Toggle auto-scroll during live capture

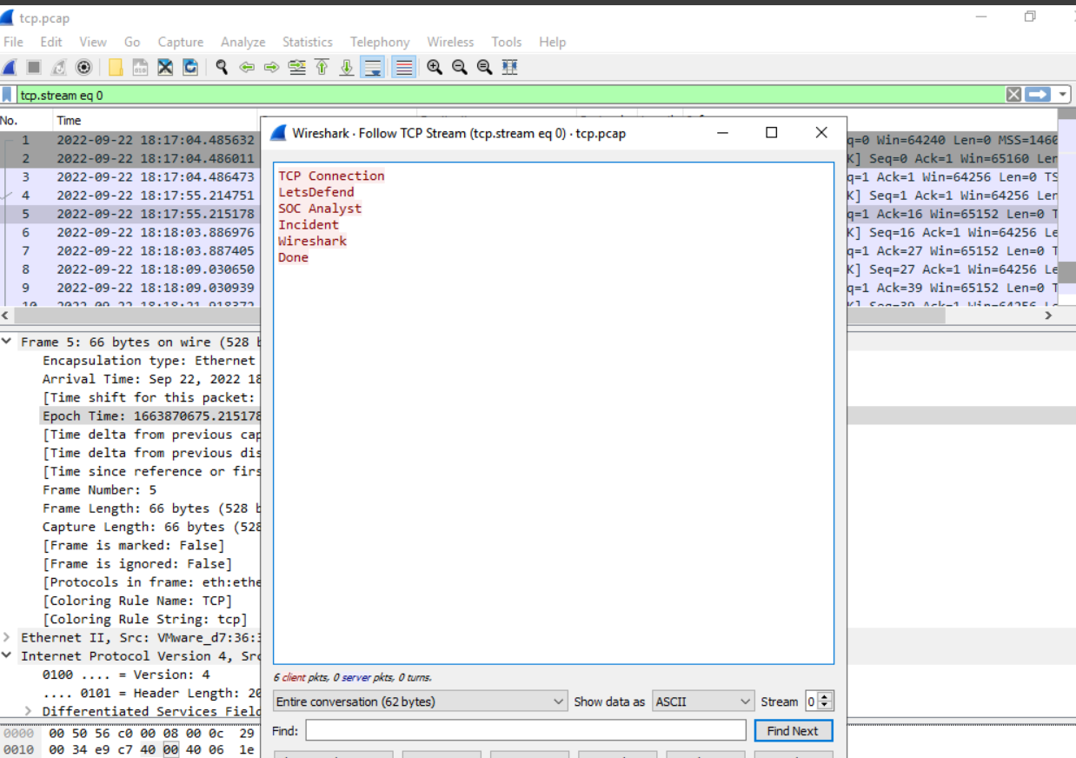(x=373, y=67)
